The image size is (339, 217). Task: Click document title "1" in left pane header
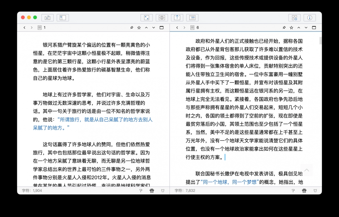(x=45, y=28)
